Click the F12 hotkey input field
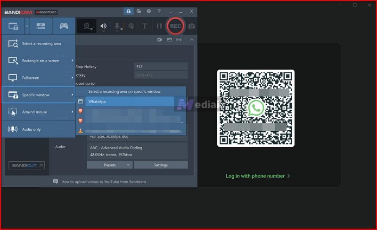 click(161, 66)
